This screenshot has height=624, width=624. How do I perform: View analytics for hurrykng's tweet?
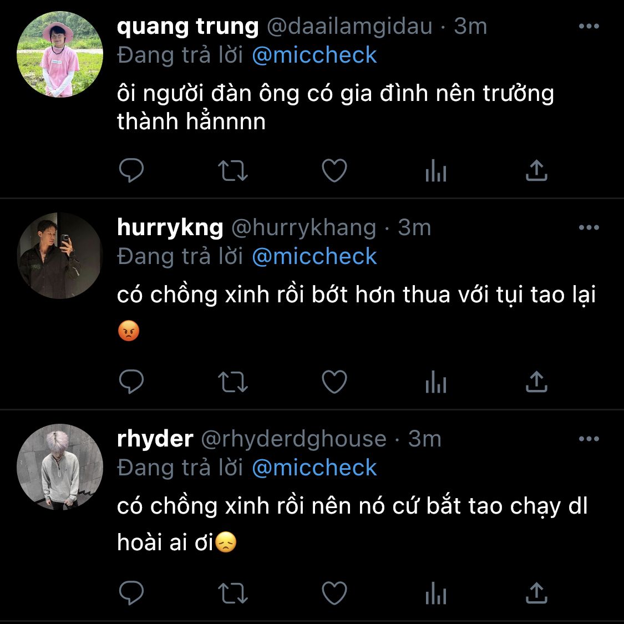click(x=436, y=382)
